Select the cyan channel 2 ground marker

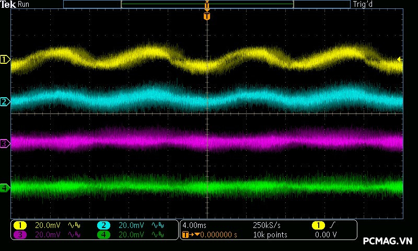(x=5, y=101)
